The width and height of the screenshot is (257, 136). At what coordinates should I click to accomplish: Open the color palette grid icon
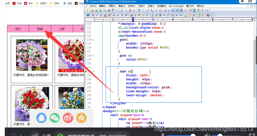(x=109, y=15)
